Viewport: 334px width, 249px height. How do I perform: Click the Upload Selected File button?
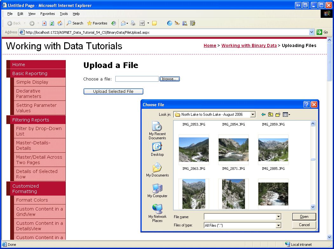point(113,92)
